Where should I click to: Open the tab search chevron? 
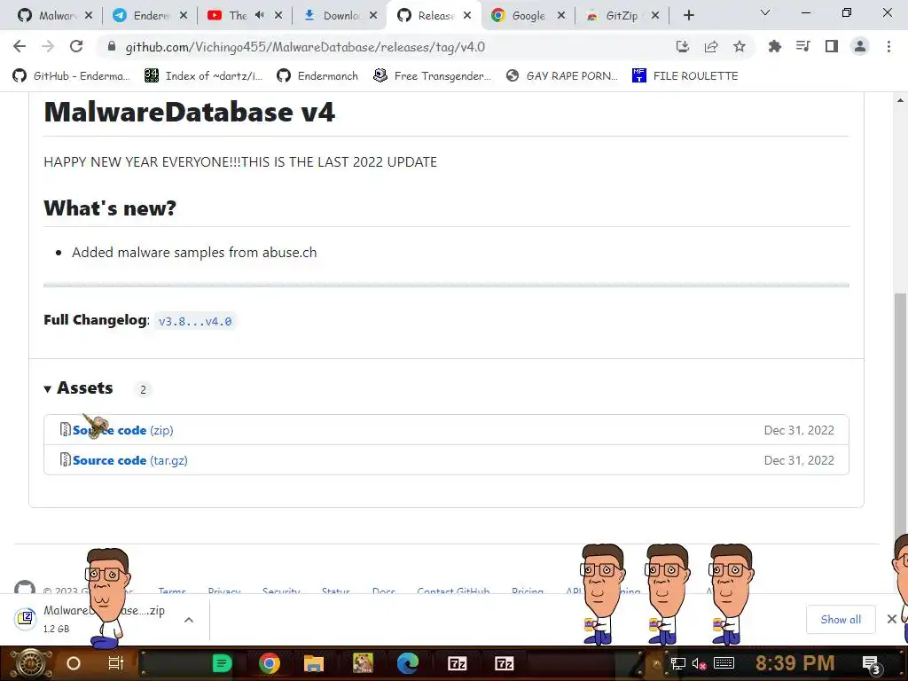click(x=765, y=12)
